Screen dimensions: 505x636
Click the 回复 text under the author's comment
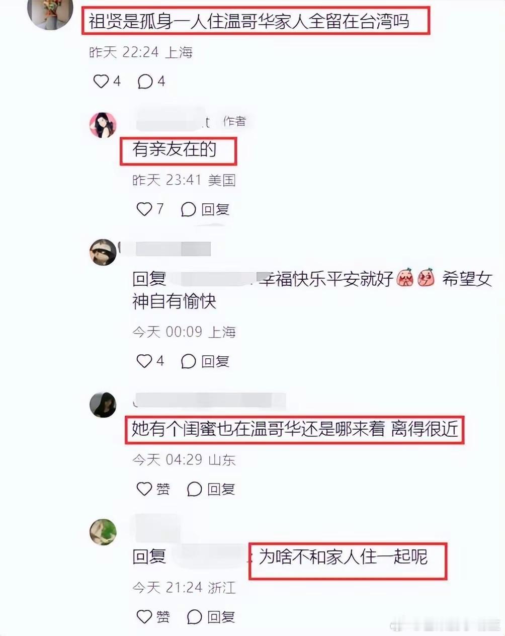(215, 209)
